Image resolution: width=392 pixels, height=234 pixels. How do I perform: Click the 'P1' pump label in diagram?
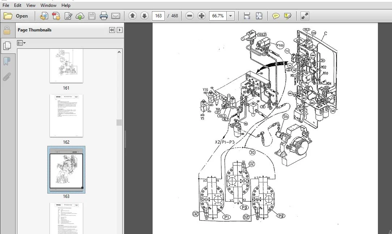[x=227, y=217]
